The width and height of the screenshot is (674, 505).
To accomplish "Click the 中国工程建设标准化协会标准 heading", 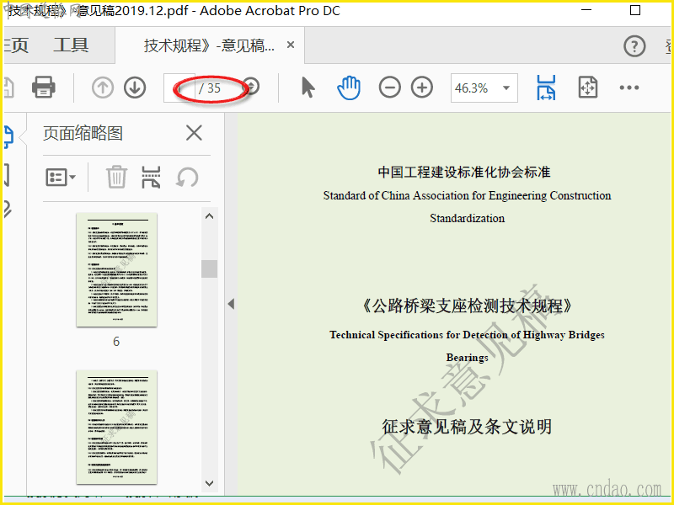I will click(464, 173).
